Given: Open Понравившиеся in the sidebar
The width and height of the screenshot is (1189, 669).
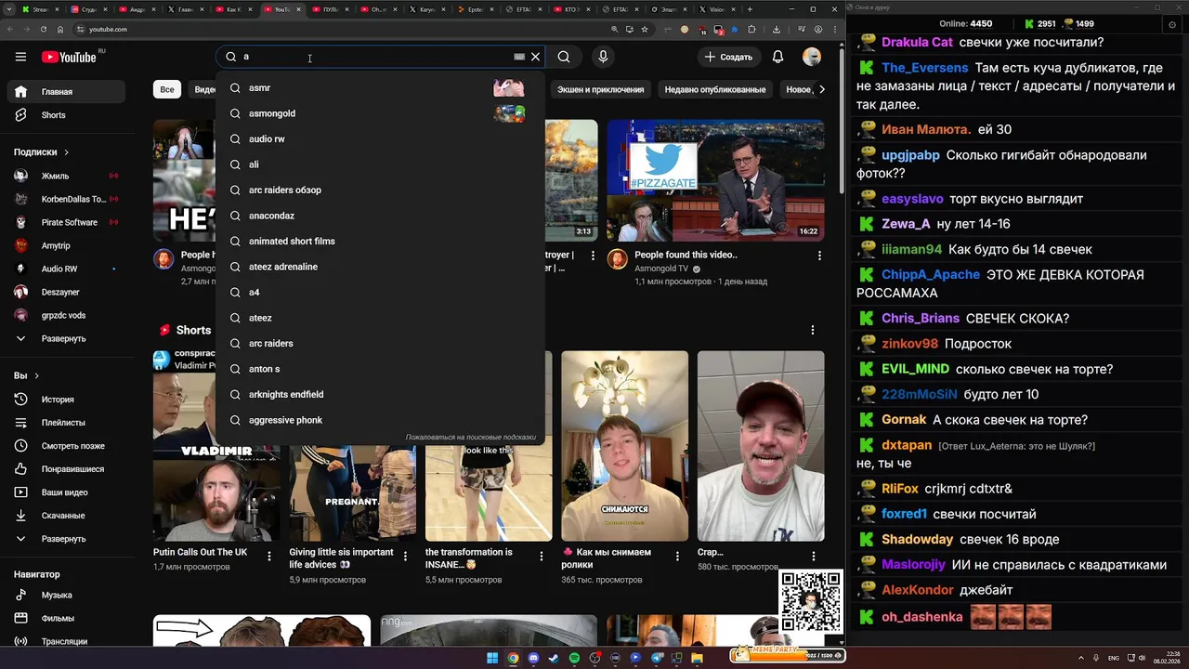Looking at the screenshot, I should click(65, 469).
